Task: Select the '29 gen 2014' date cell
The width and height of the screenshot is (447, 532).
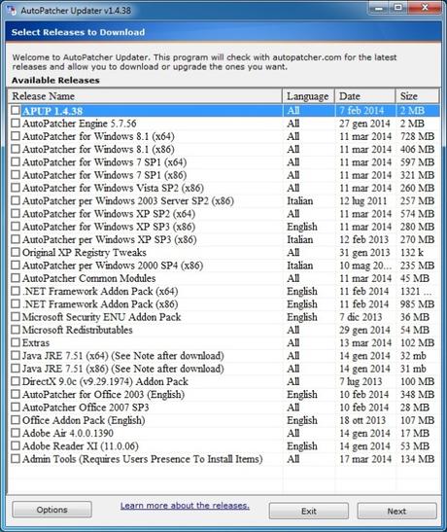Action: tap(364, 330)
